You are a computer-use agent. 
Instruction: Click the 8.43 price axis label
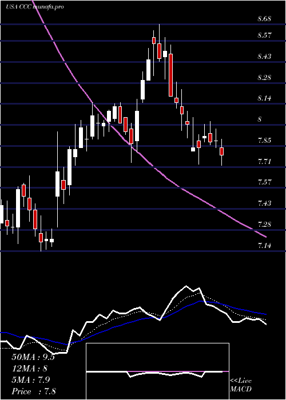264,57
